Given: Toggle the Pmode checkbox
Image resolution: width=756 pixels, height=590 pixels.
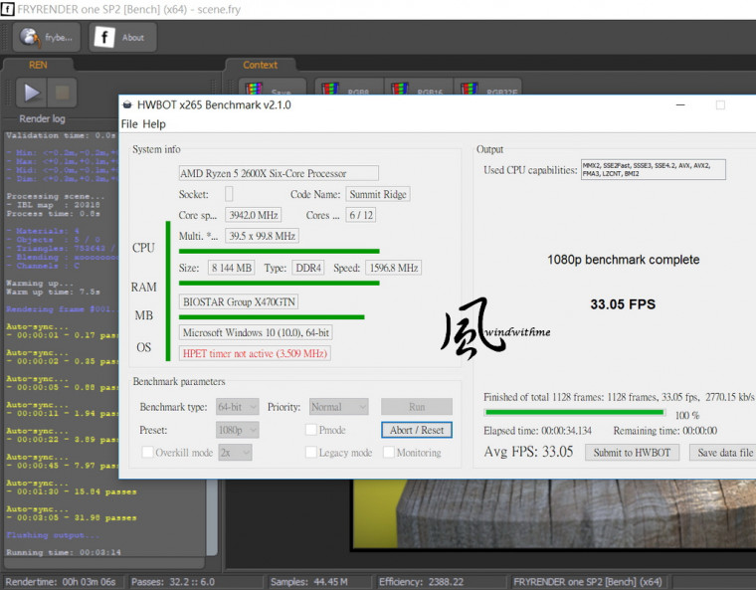Looking at the screenshot, I should [x=311, y=430].
